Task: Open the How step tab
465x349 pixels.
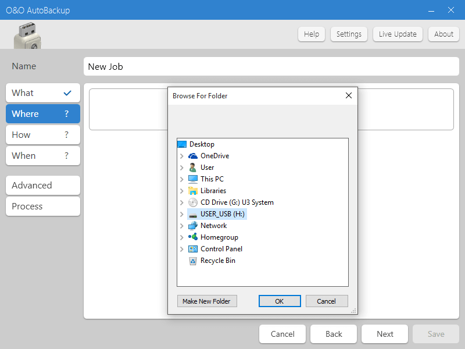Action: pyautogui.click(x=43, y=135)
